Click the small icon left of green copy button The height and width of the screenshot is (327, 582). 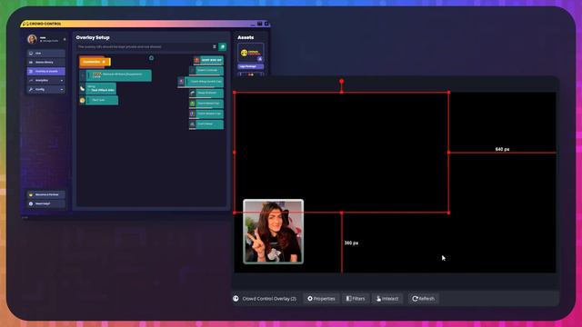tap(215, 46)
